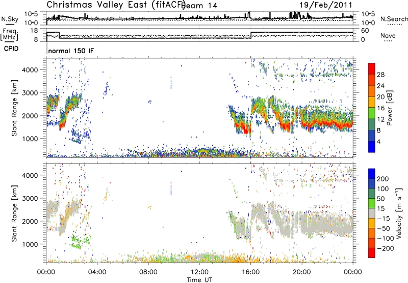Viewport: 408px width, 283px height.
Task: Click the "20:00" time tick label
Action: pos(302,272)
